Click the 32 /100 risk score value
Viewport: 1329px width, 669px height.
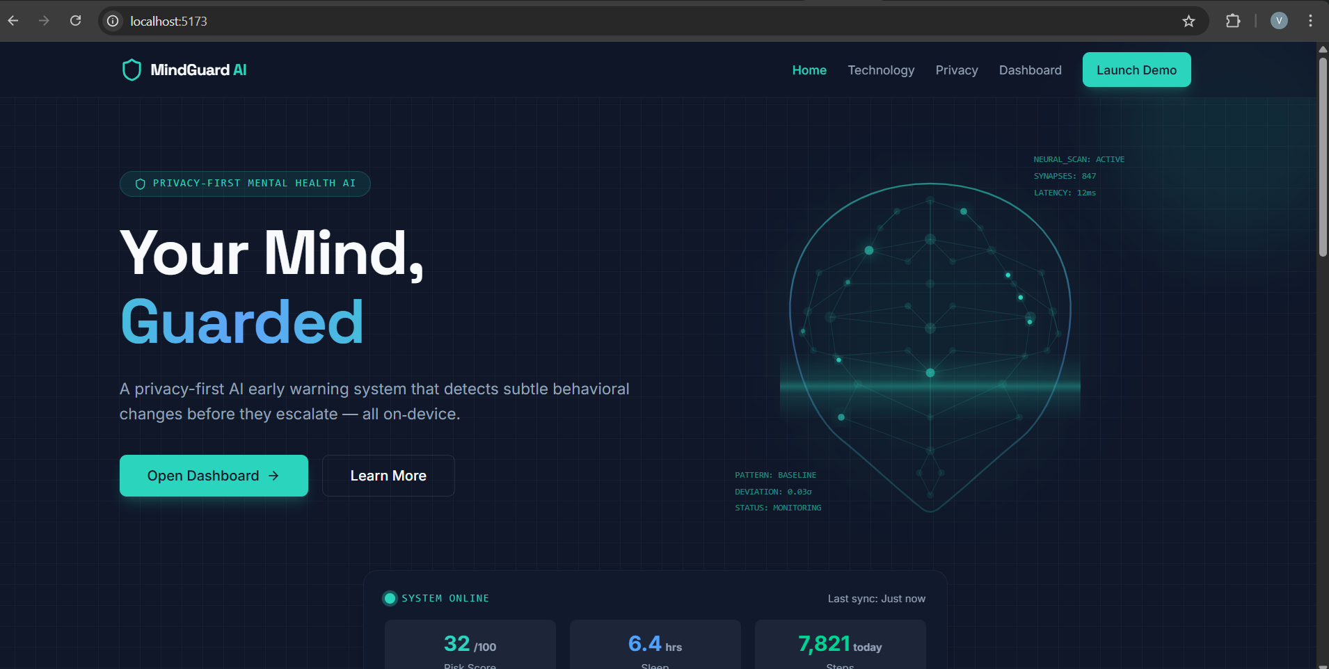point(470,644)
